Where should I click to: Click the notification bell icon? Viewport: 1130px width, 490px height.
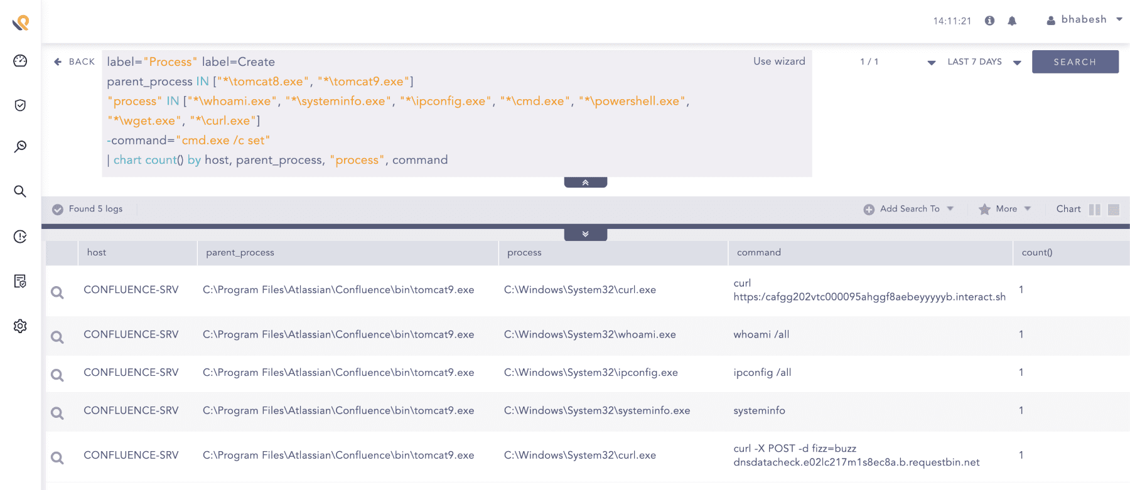tap(1012, 21)
